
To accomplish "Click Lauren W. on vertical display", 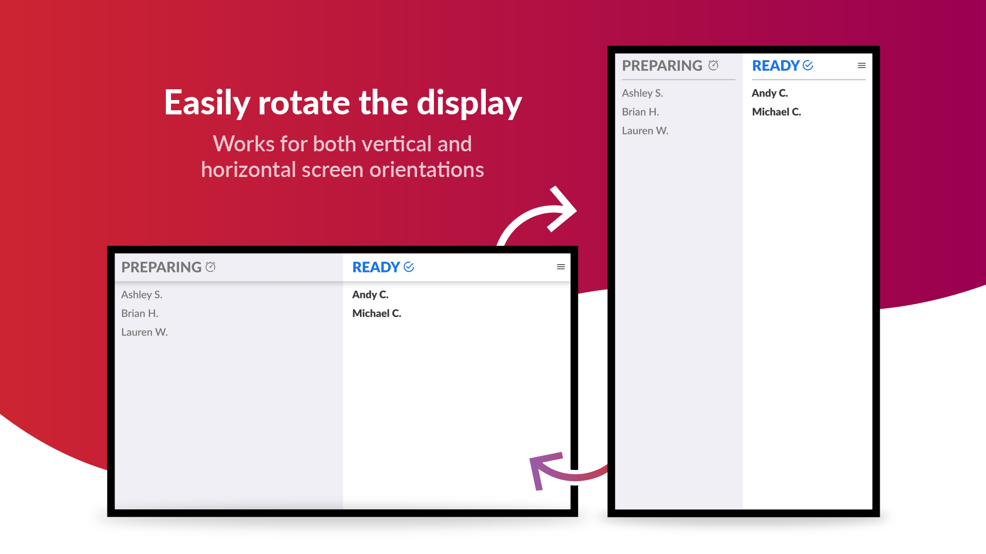I will click(645, 131).
